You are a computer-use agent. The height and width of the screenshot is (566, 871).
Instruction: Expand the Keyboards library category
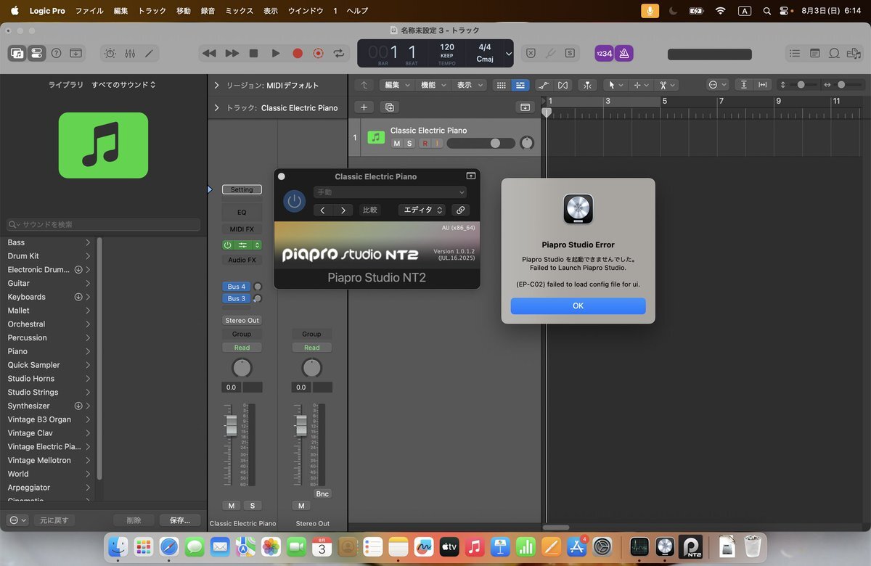click(88, 297)
